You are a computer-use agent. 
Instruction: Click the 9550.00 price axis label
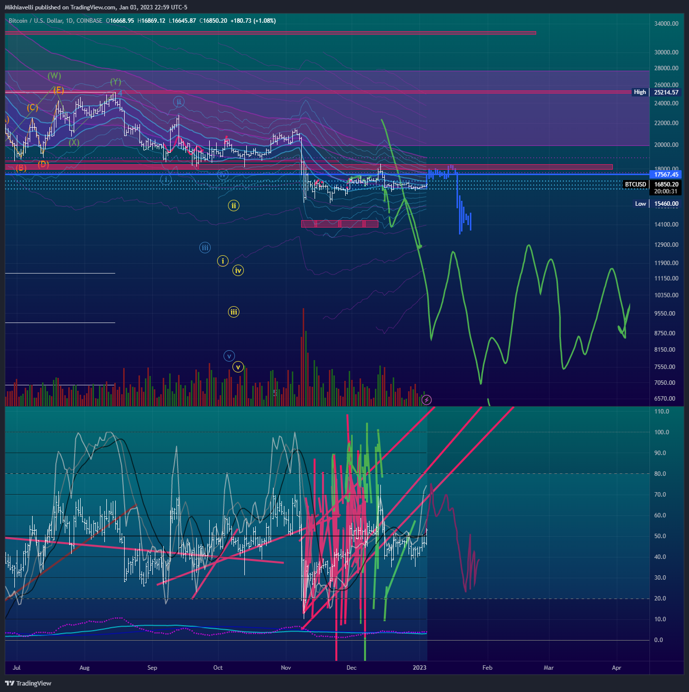pos(665,314)
